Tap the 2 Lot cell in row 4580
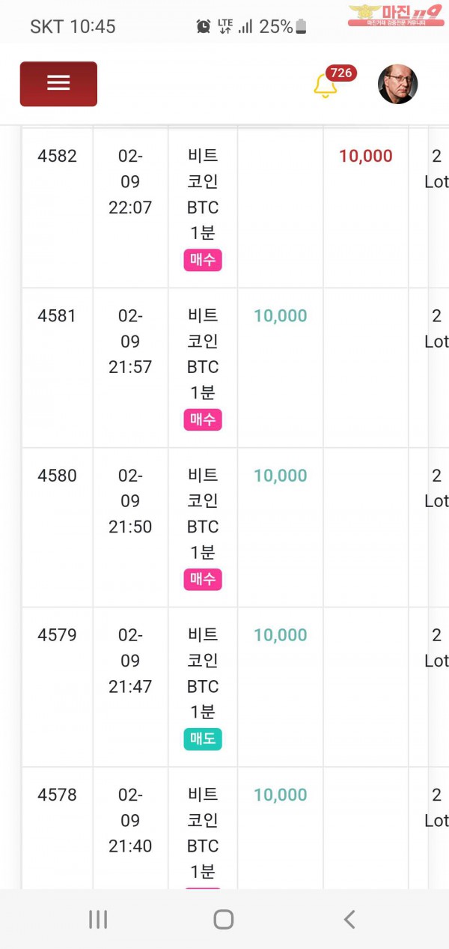Screen dimensions: 449x949 click(436, 488)
